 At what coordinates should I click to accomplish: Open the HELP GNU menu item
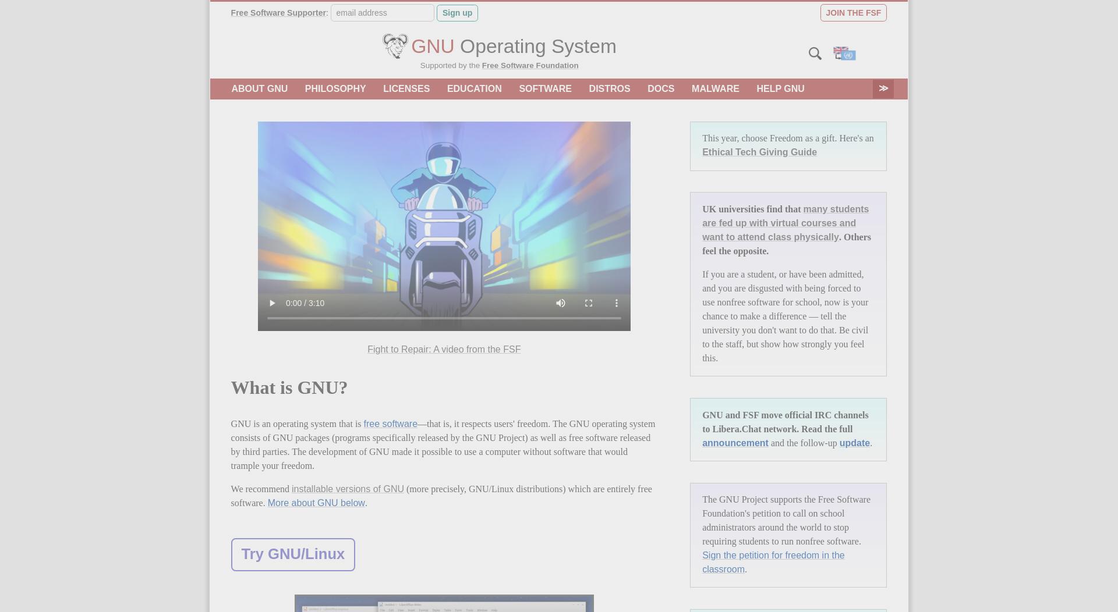click(x=780, y=89)
